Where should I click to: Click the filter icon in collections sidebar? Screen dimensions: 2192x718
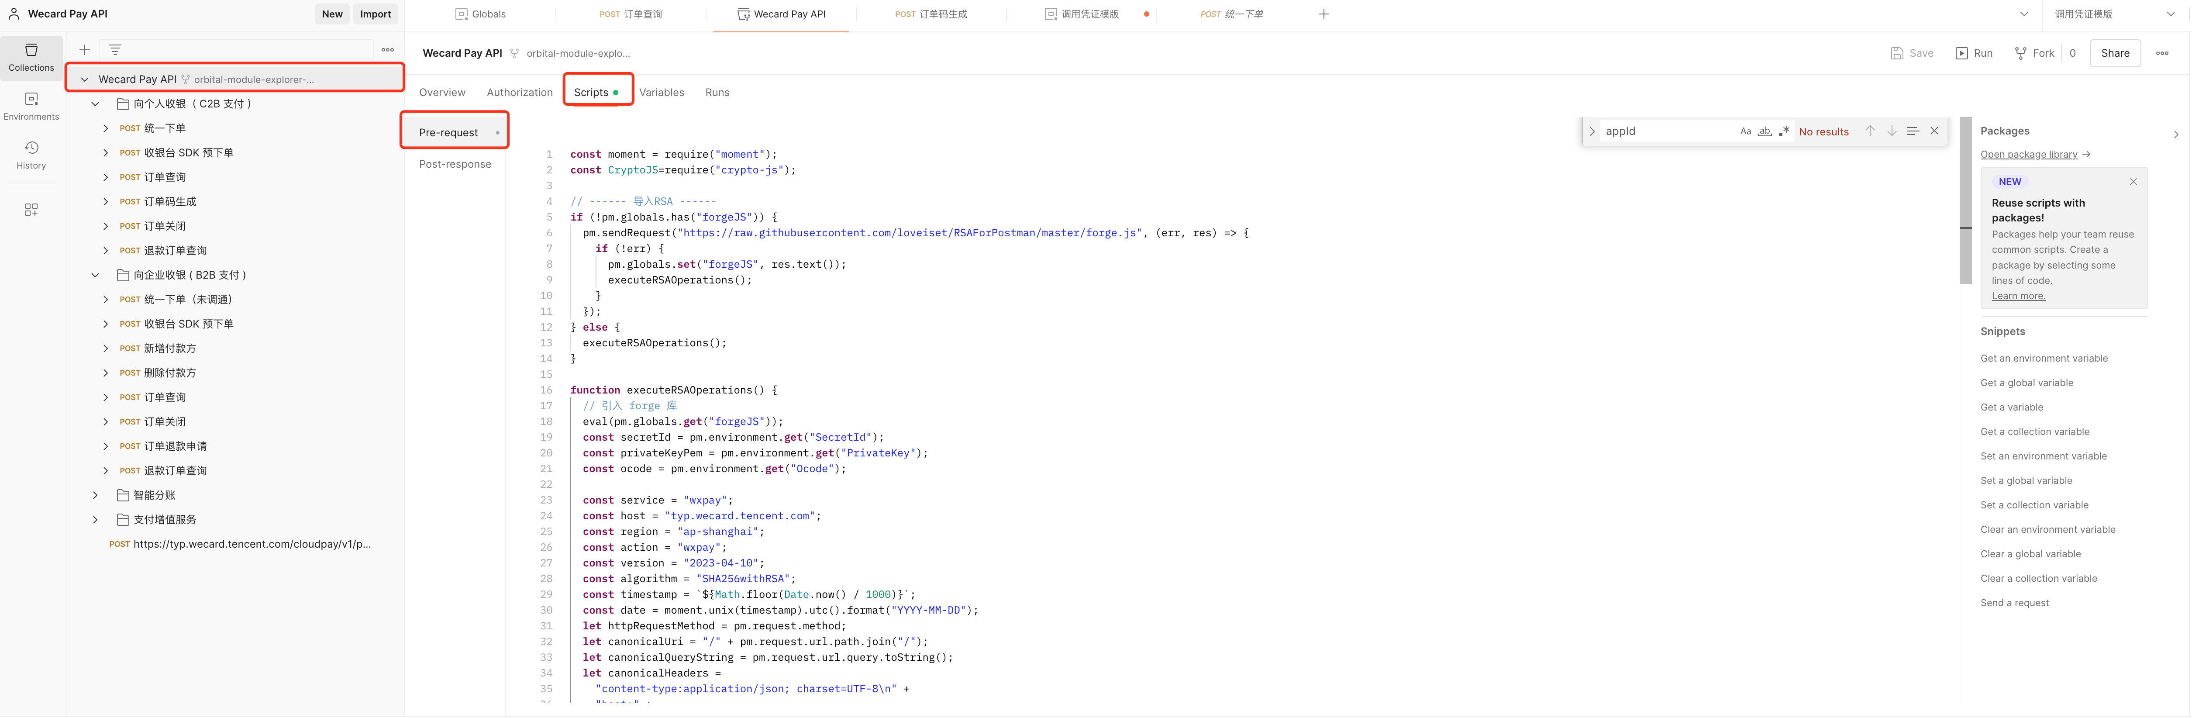tap(115, 49)
